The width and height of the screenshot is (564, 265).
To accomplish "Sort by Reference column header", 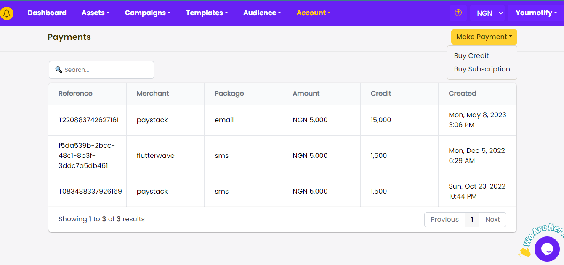I will click(x=88, y=94).
